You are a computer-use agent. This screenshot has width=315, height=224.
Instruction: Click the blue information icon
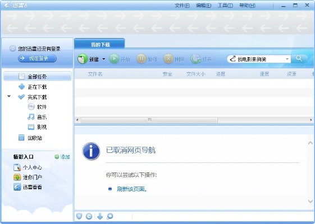[91, 151]
